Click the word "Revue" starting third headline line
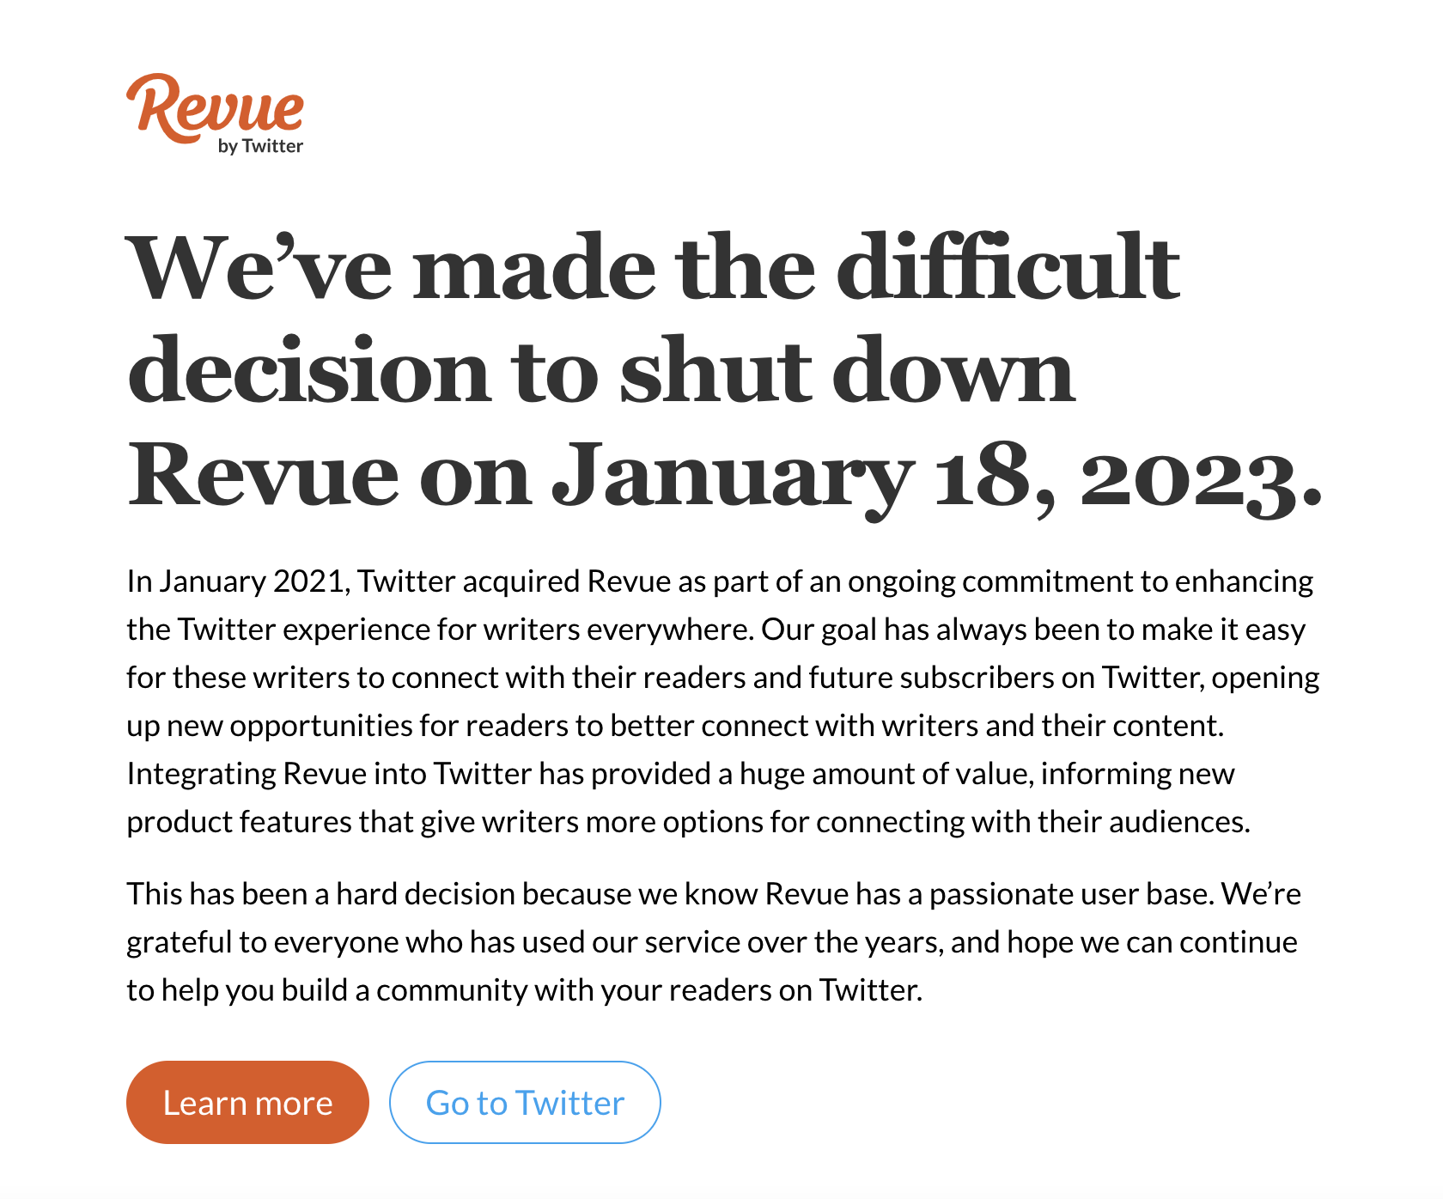1443x1199 pixels. coord(263,476)
